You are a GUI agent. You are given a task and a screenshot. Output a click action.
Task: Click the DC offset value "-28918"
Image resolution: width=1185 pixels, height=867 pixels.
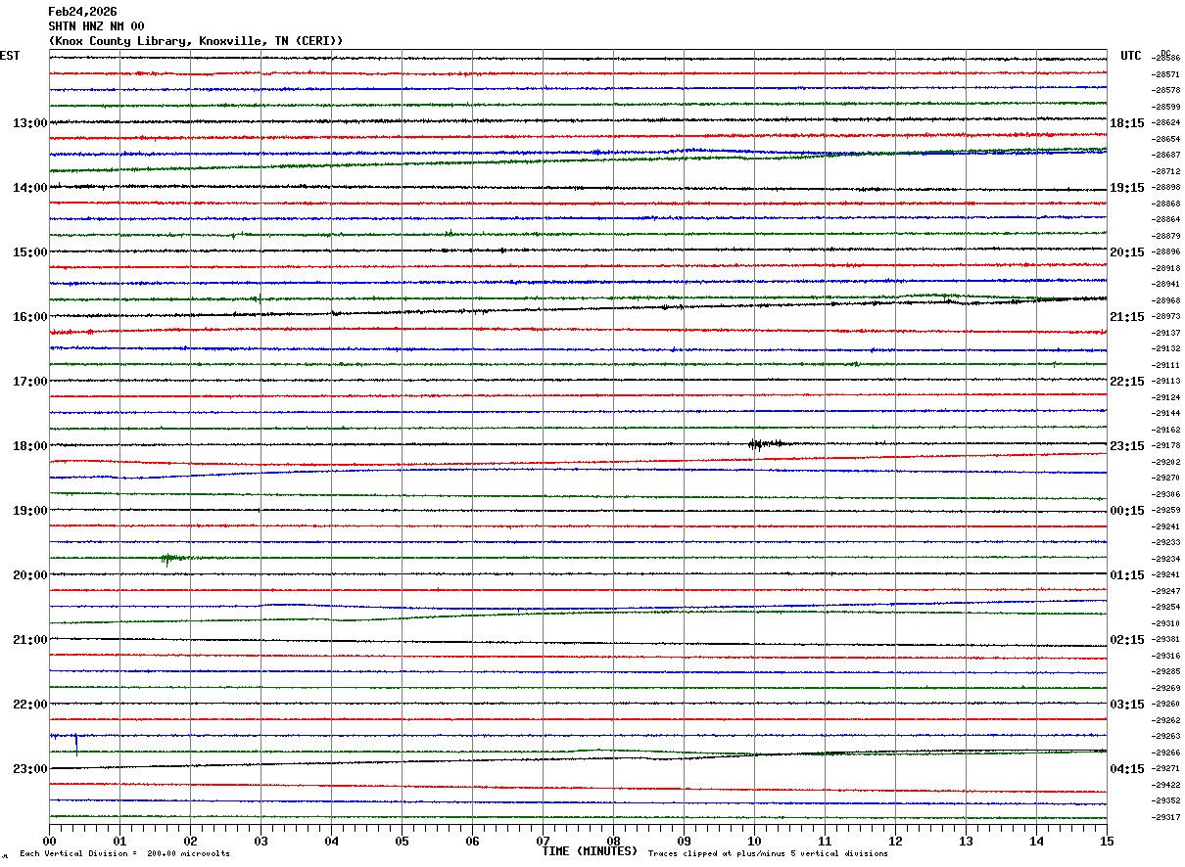(1166, 268)
